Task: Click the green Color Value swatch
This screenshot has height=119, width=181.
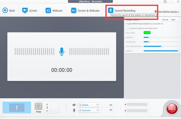Action: (x=147, y=33)
